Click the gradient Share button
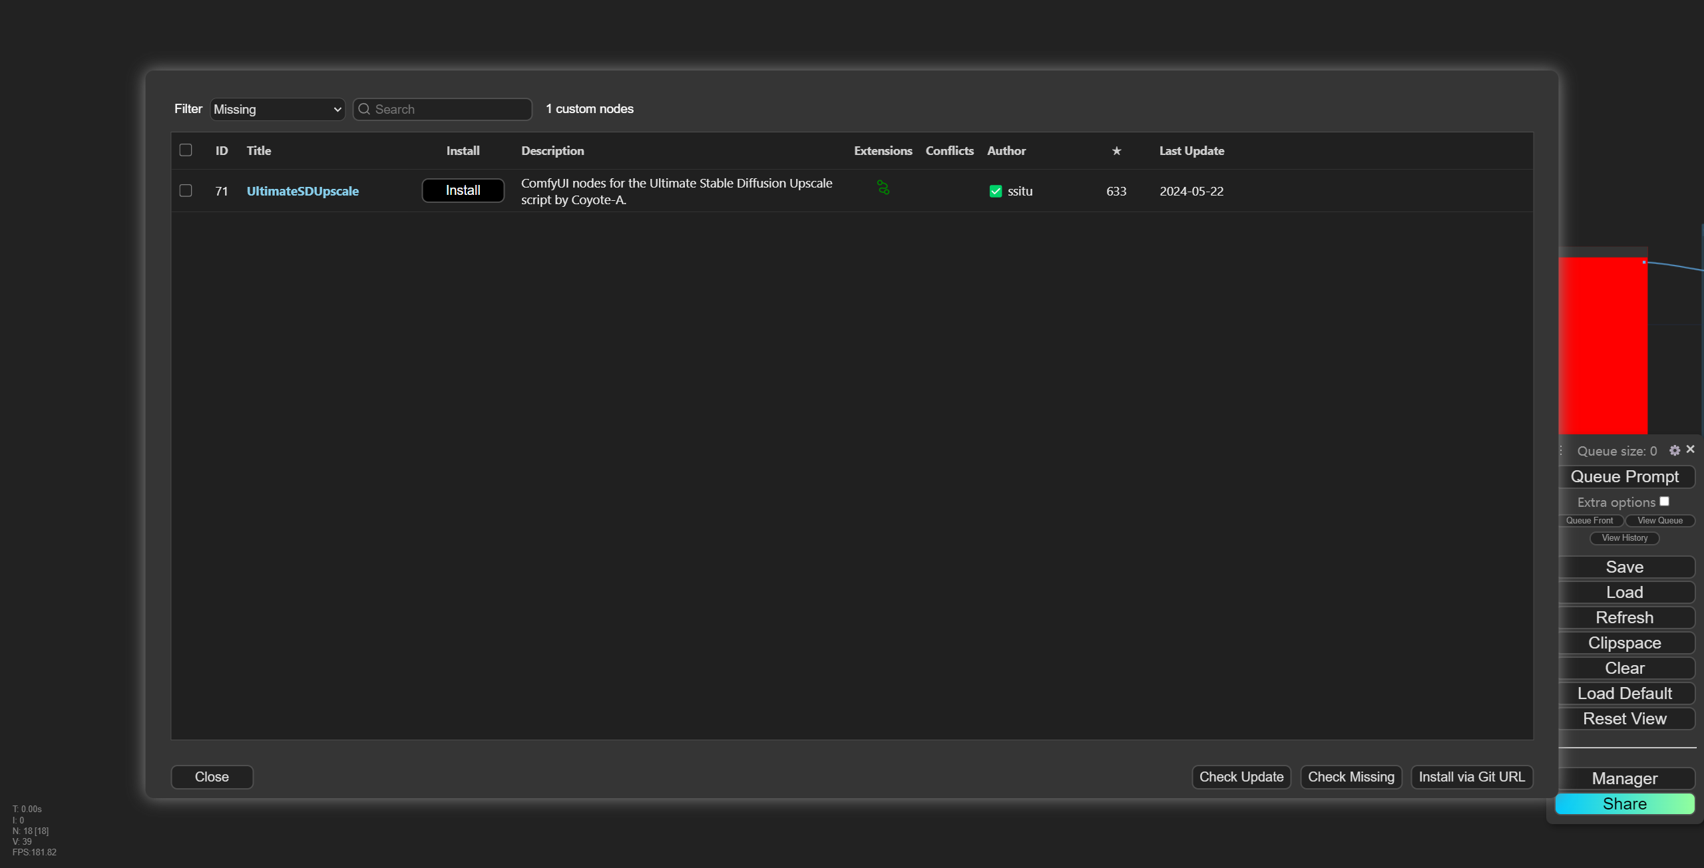 pyautogui.click(x=1625, y=804)
